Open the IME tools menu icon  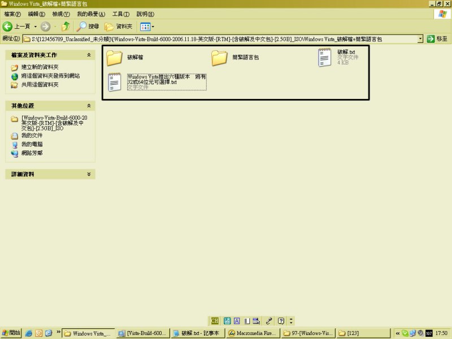257,321
